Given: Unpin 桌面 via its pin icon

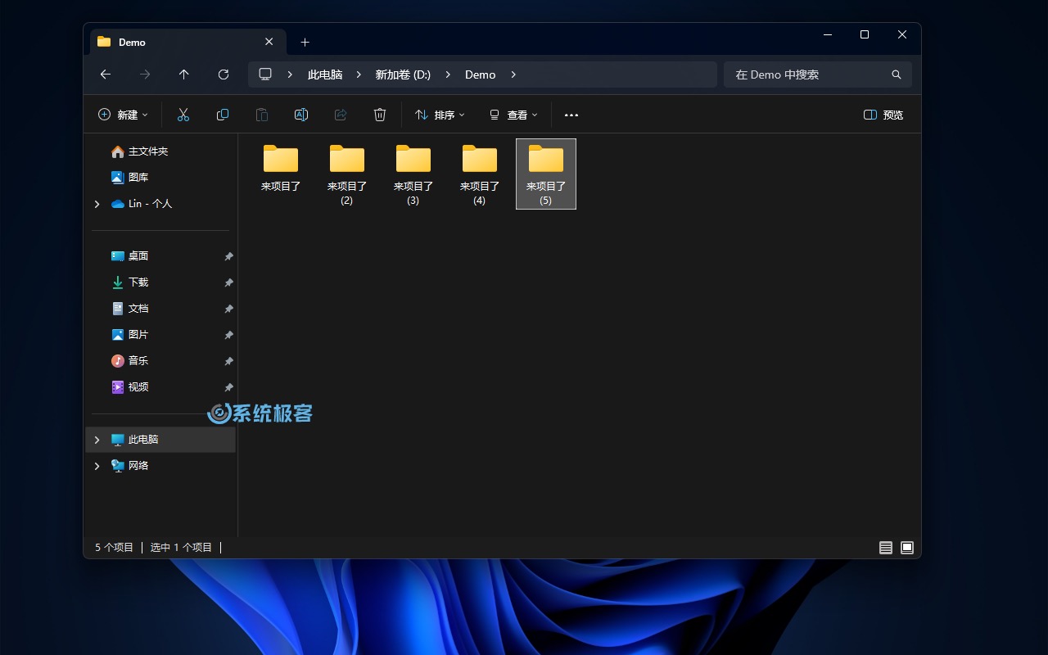Looking at the screenshot, I should pos(228,256).
